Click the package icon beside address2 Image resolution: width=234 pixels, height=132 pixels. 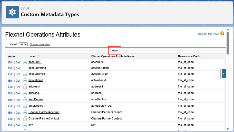(25, 93)
